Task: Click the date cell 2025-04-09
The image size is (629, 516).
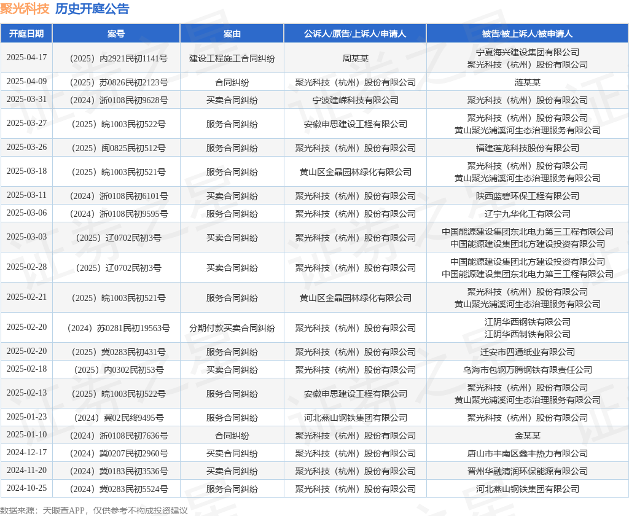Action: pos(26,82)
